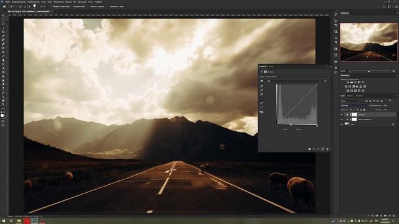The width and height of the screenshot is (399, 224).
Task: Choose Add to selection mode icon
Action: point(25,6)
